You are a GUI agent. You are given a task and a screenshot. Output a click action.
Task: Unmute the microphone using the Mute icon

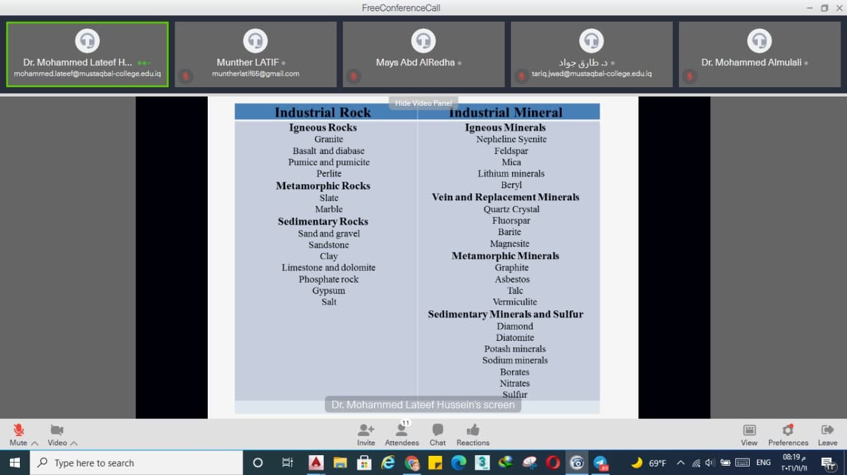click(x=19, y=430)
